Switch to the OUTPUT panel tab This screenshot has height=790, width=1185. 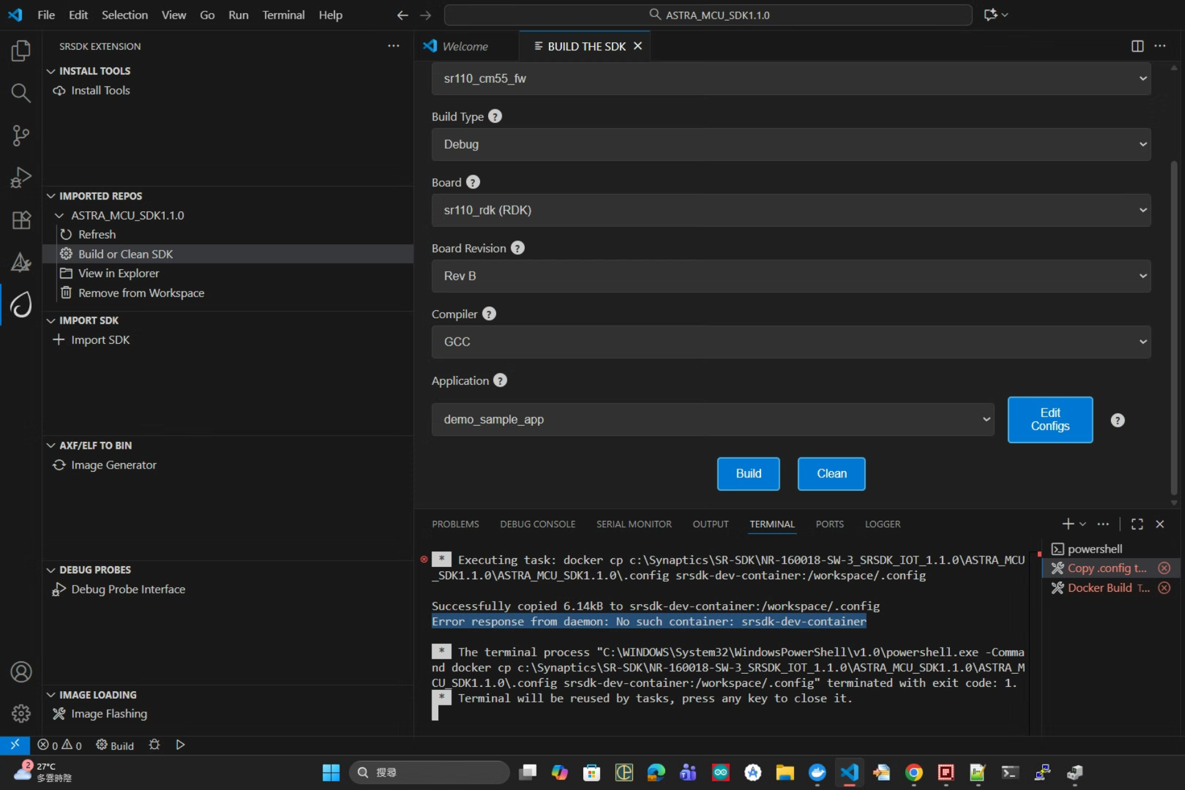(x=710, y=524)
